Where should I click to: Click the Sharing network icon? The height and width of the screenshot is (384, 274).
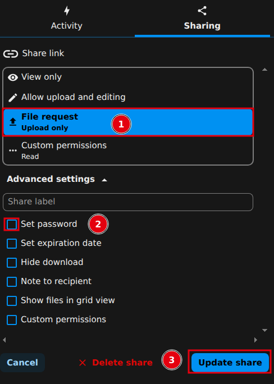pyautogui.click(x=202, y=11)
